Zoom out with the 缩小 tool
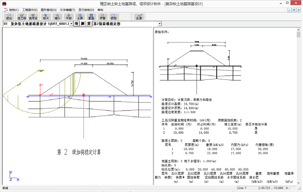 tap(57, 17)
